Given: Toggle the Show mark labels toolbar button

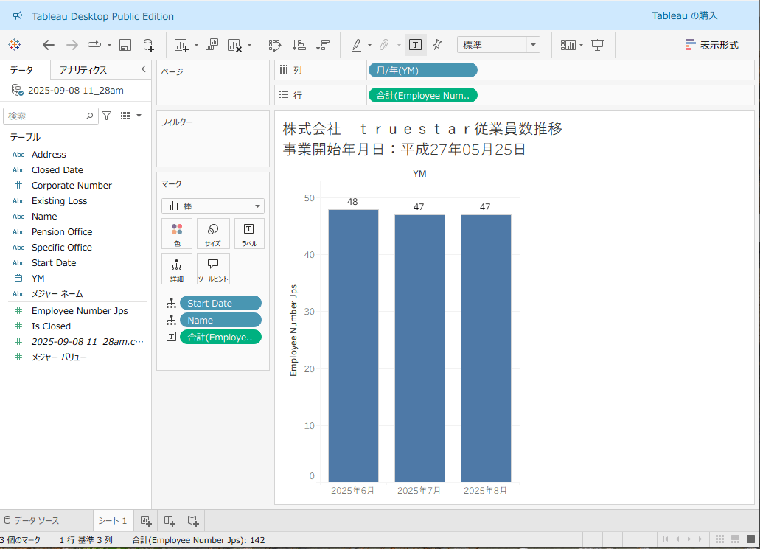Looking at the screenshot, I should coord(415,45).
